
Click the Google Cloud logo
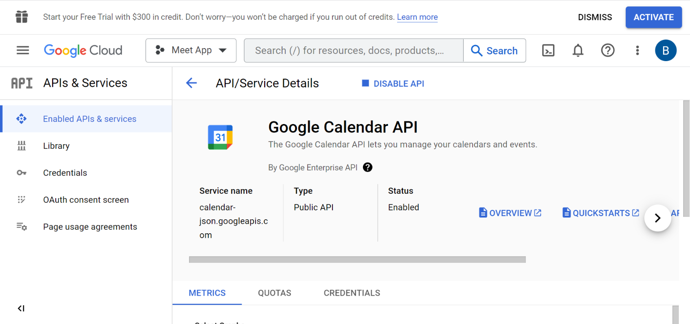coord(83,50)
